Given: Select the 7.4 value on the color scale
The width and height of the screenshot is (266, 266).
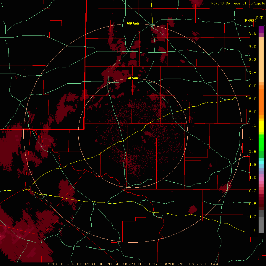Looking at the screenshot, I should (x=253, y=73).
